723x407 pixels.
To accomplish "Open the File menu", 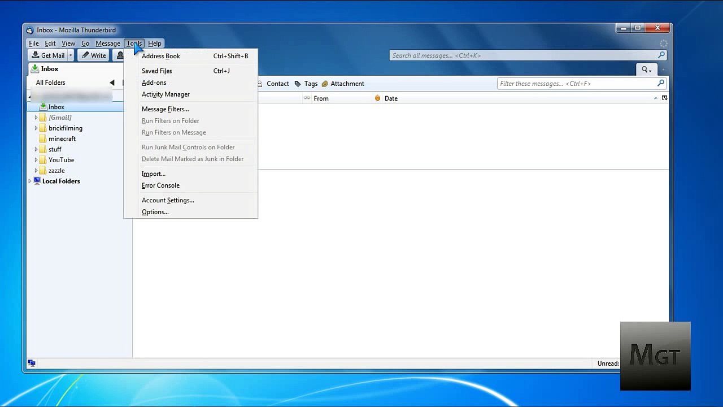I will [34, 44].
